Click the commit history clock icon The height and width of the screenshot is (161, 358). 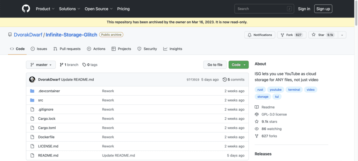(224, 79)
